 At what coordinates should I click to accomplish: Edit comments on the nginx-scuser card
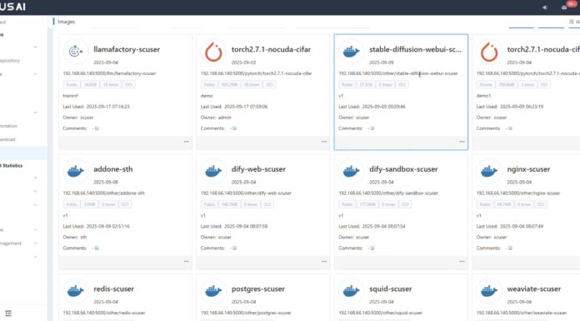click(x=511, y=248)
